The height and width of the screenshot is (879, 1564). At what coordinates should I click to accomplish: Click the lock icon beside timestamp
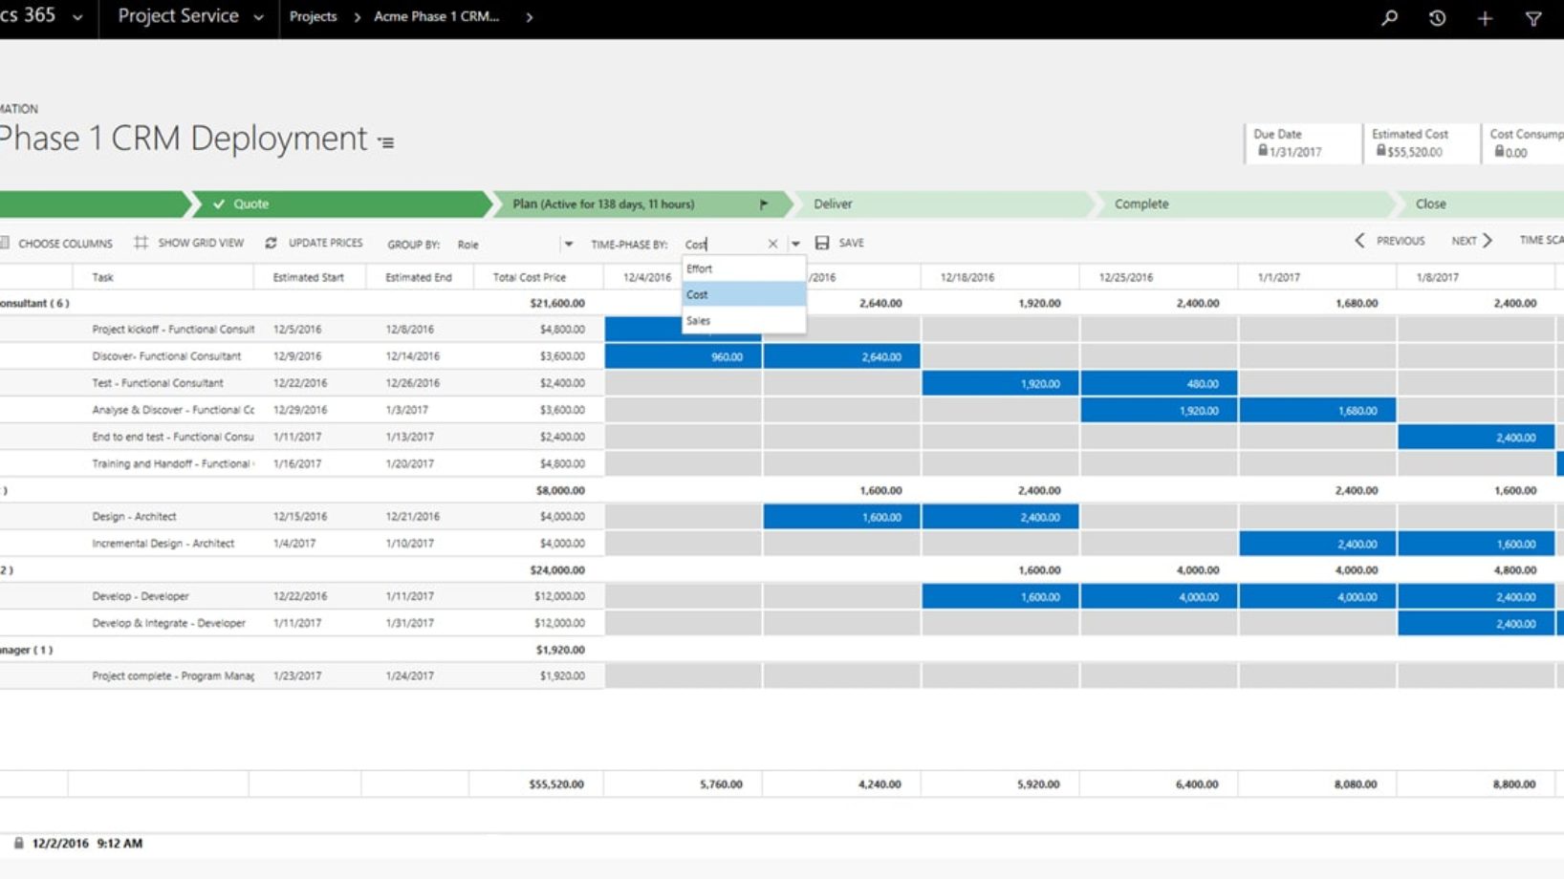click(18, 843)
